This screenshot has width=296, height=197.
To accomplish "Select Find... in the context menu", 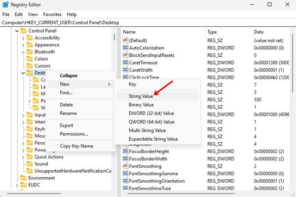I will [x=80, y=92].
